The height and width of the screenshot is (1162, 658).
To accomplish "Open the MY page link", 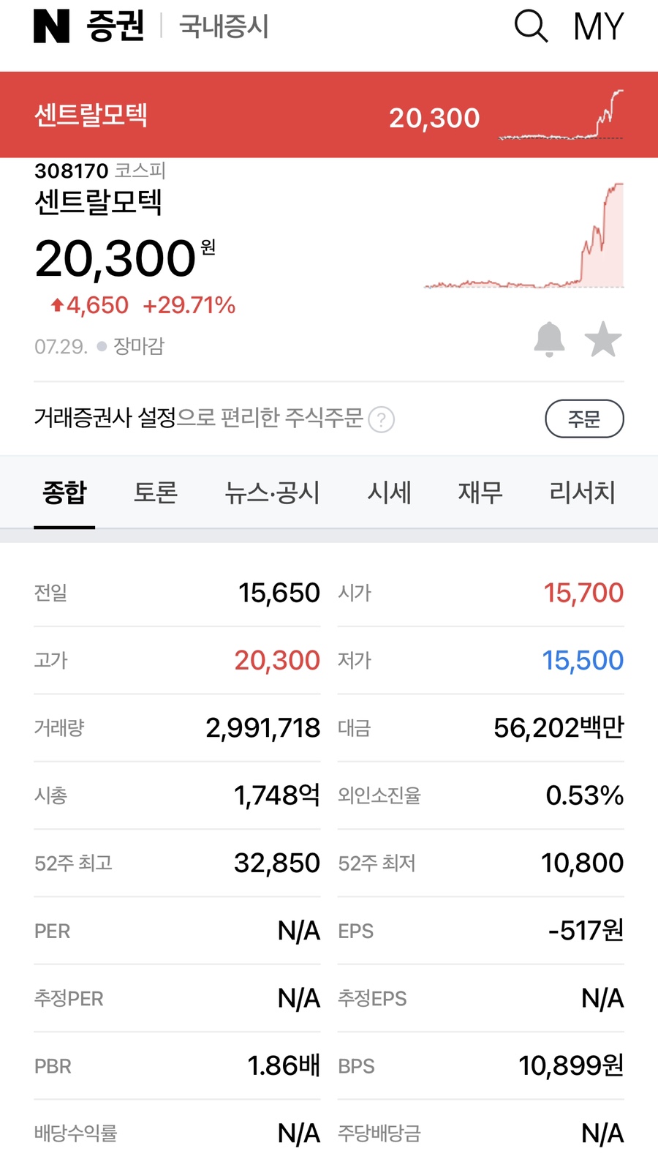I will (598, 26).
